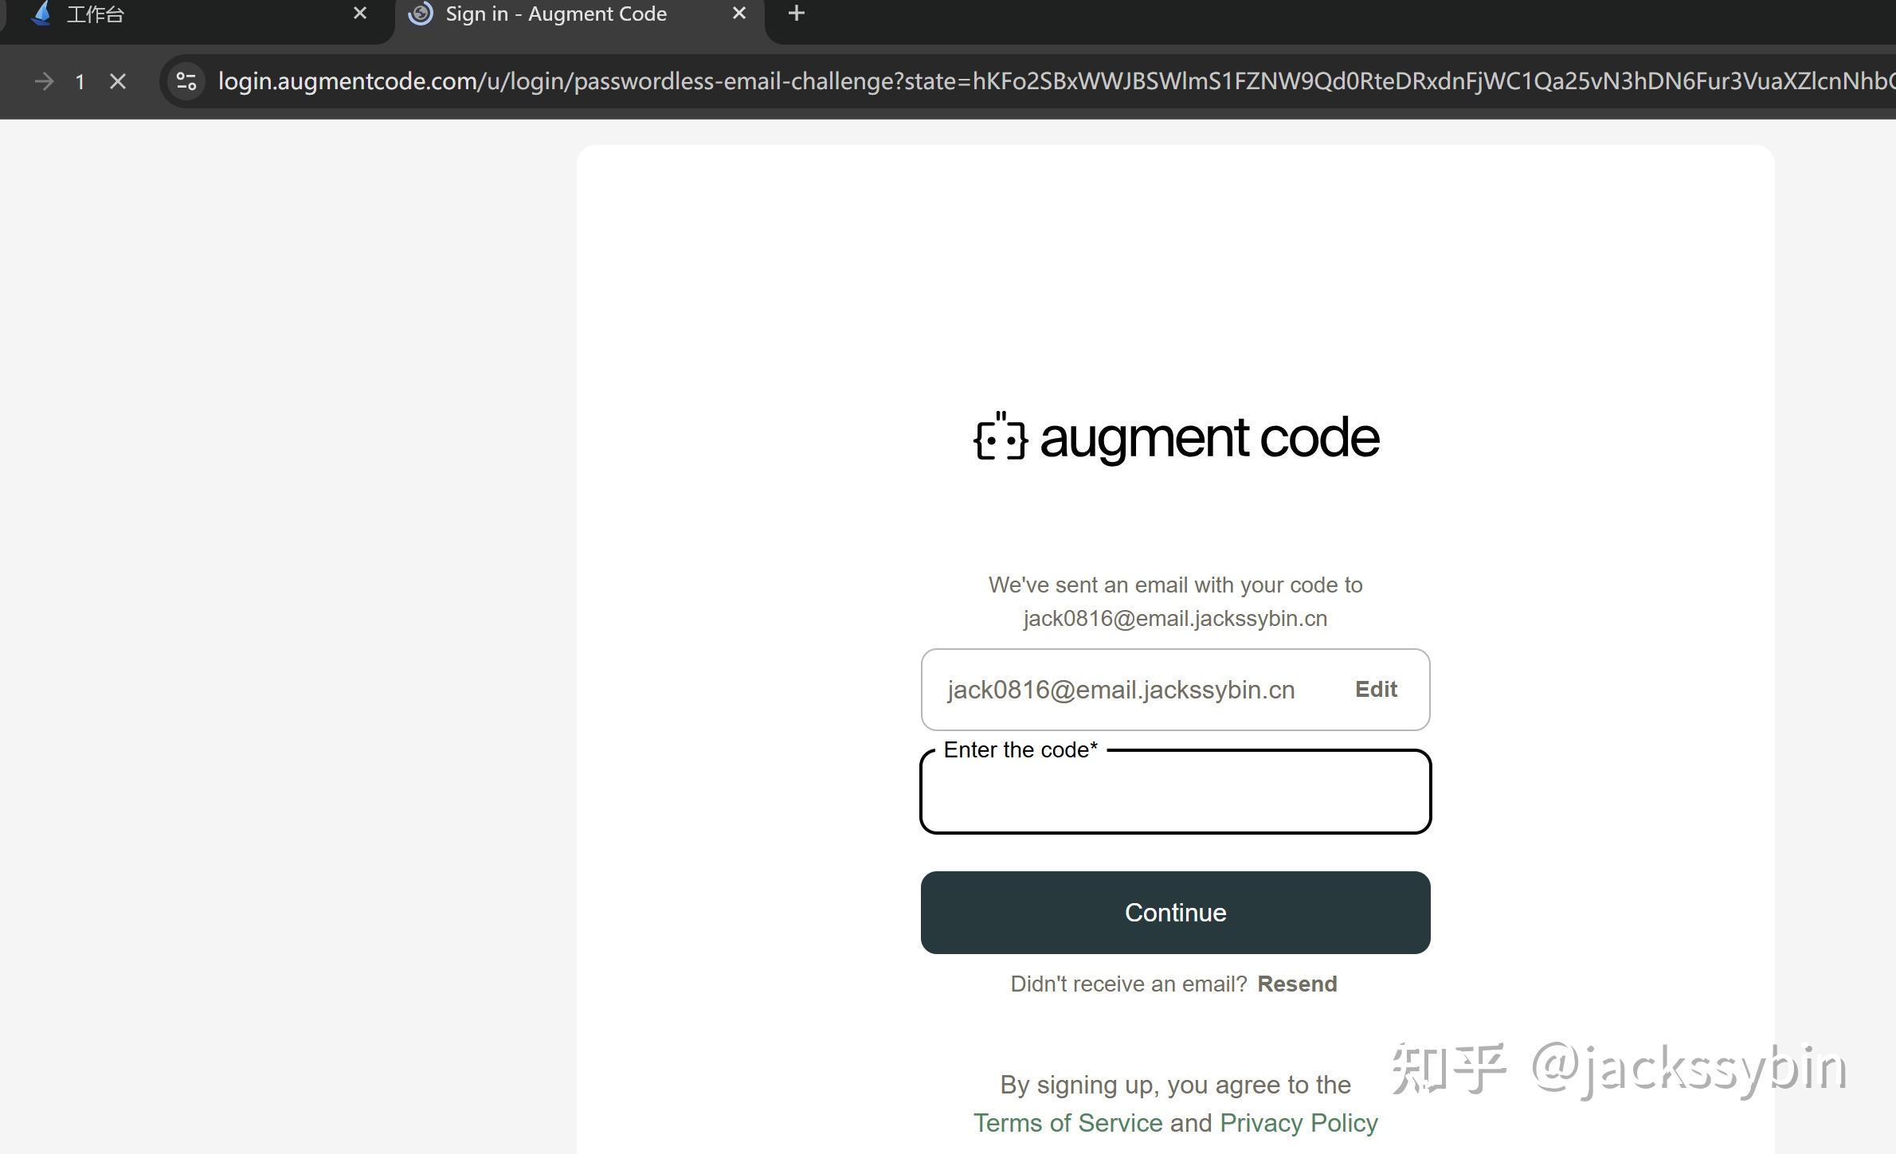Select the Sign in - Augment Code tab
This screenshot has height=1154, width=1896.
pyautogui.click(x=556, y=14)
